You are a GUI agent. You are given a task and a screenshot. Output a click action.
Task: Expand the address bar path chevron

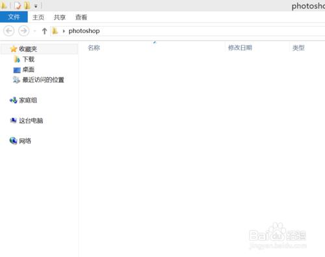pos(64,31)
